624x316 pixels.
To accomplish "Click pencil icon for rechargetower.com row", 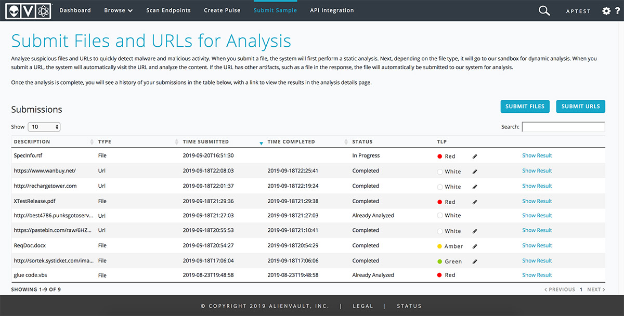I will [x=475, y=187].
